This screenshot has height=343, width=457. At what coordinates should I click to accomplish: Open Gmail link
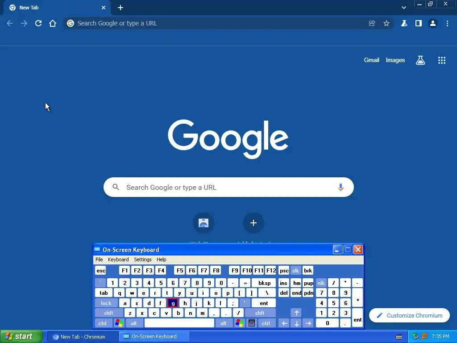point(371,60)
